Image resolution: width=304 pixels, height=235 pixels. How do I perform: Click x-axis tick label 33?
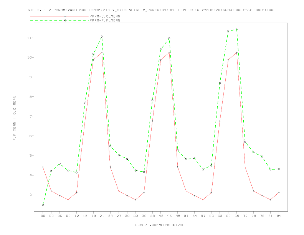135,216
